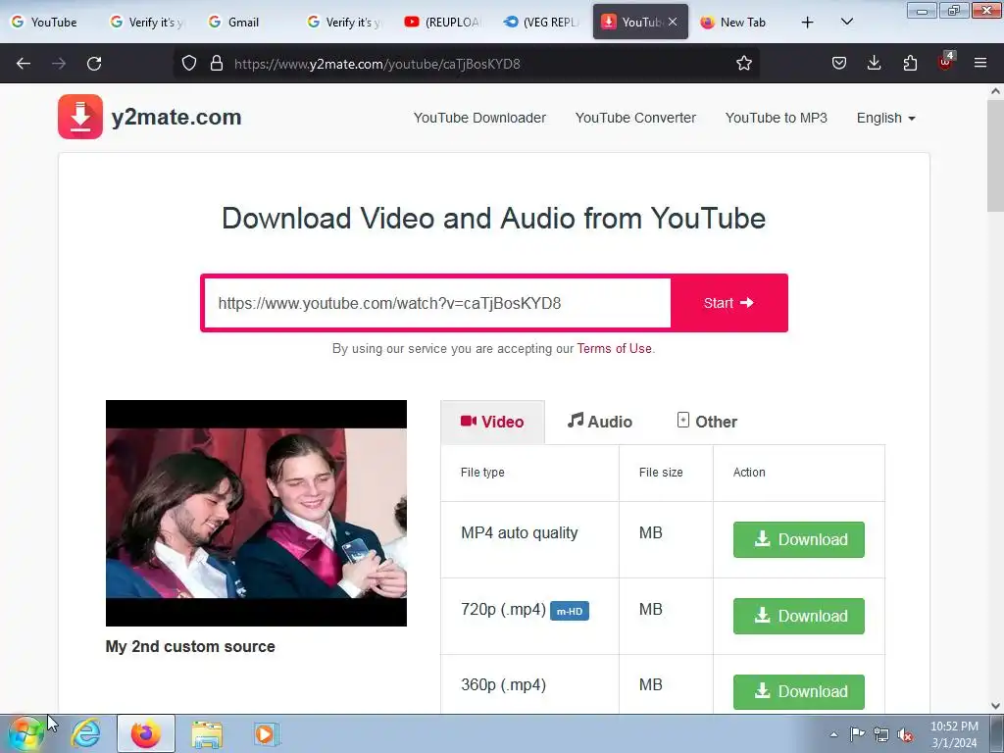Open the Windows Start menu
Image resolution: width=1004 pixels, height=753 pixels.
pyautogui.click(x=26, y=733)
